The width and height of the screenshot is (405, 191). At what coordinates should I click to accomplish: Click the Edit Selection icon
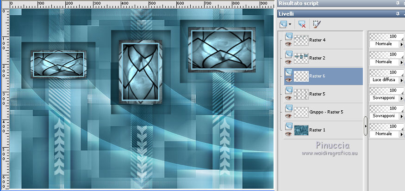pyautogui.click(x=317, y=24)
